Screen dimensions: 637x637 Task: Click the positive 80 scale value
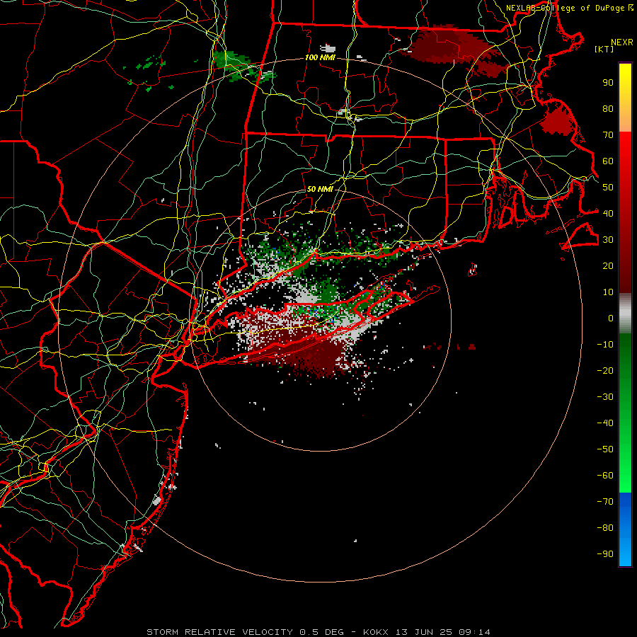tap(608, 108)
